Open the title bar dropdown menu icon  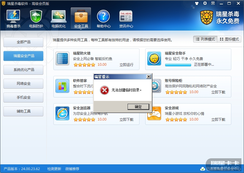[213, 3]
